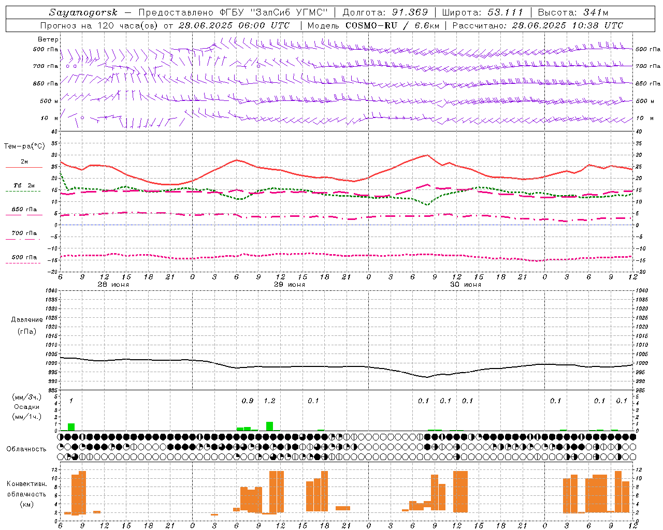Click "500 гПа" legend entry in temperature panel
This screenshot has width=663, height=530.
tap(24, 257)
